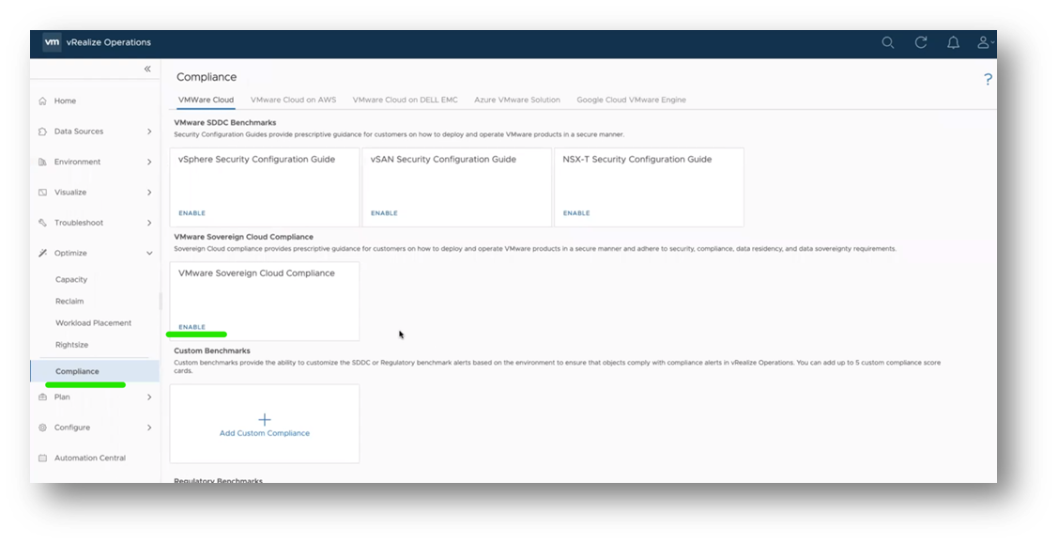
Task: Click the VMware SDDC Benchmarks heading
Action: 224,123
